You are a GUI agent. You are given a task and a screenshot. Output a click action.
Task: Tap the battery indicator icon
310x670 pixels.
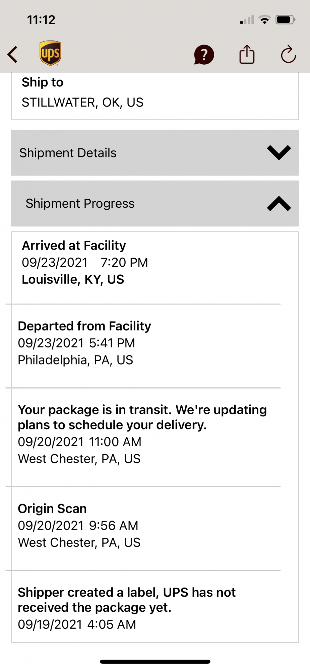285,20
